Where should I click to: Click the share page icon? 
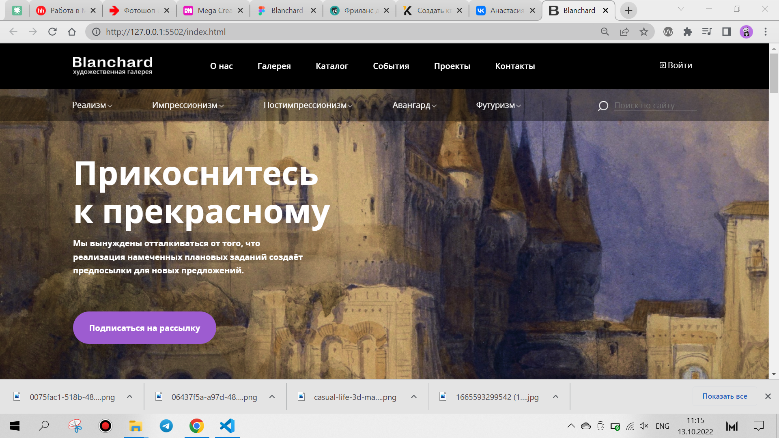click(x=624, y=32)
